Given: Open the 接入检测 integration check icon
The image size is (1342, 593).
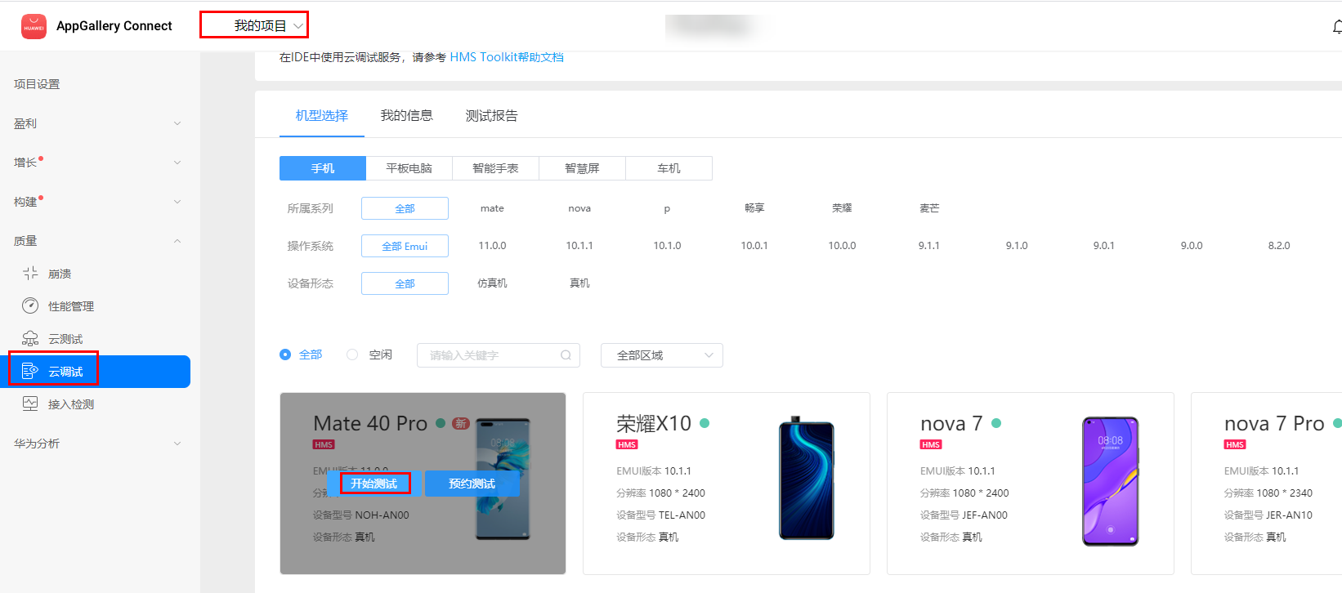Looking at the screenshot, I should [30, 404].
